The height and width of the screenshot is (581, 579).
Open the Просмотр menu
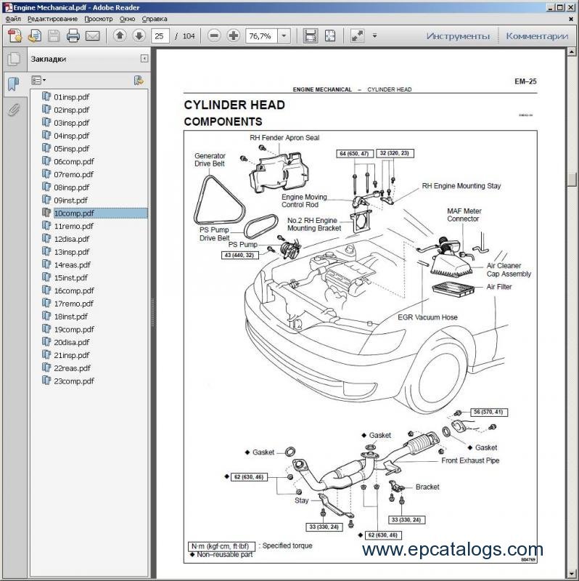coord(98,18)
